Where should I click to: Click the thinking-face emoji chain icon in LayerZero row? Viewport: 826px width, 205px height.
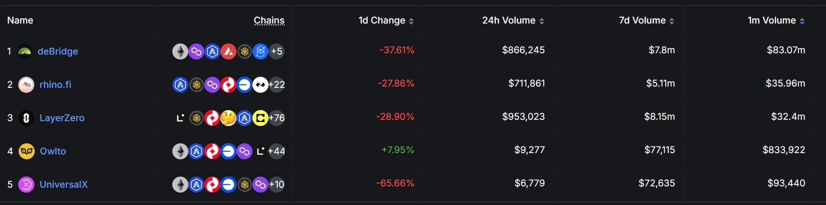click(228, 118)
